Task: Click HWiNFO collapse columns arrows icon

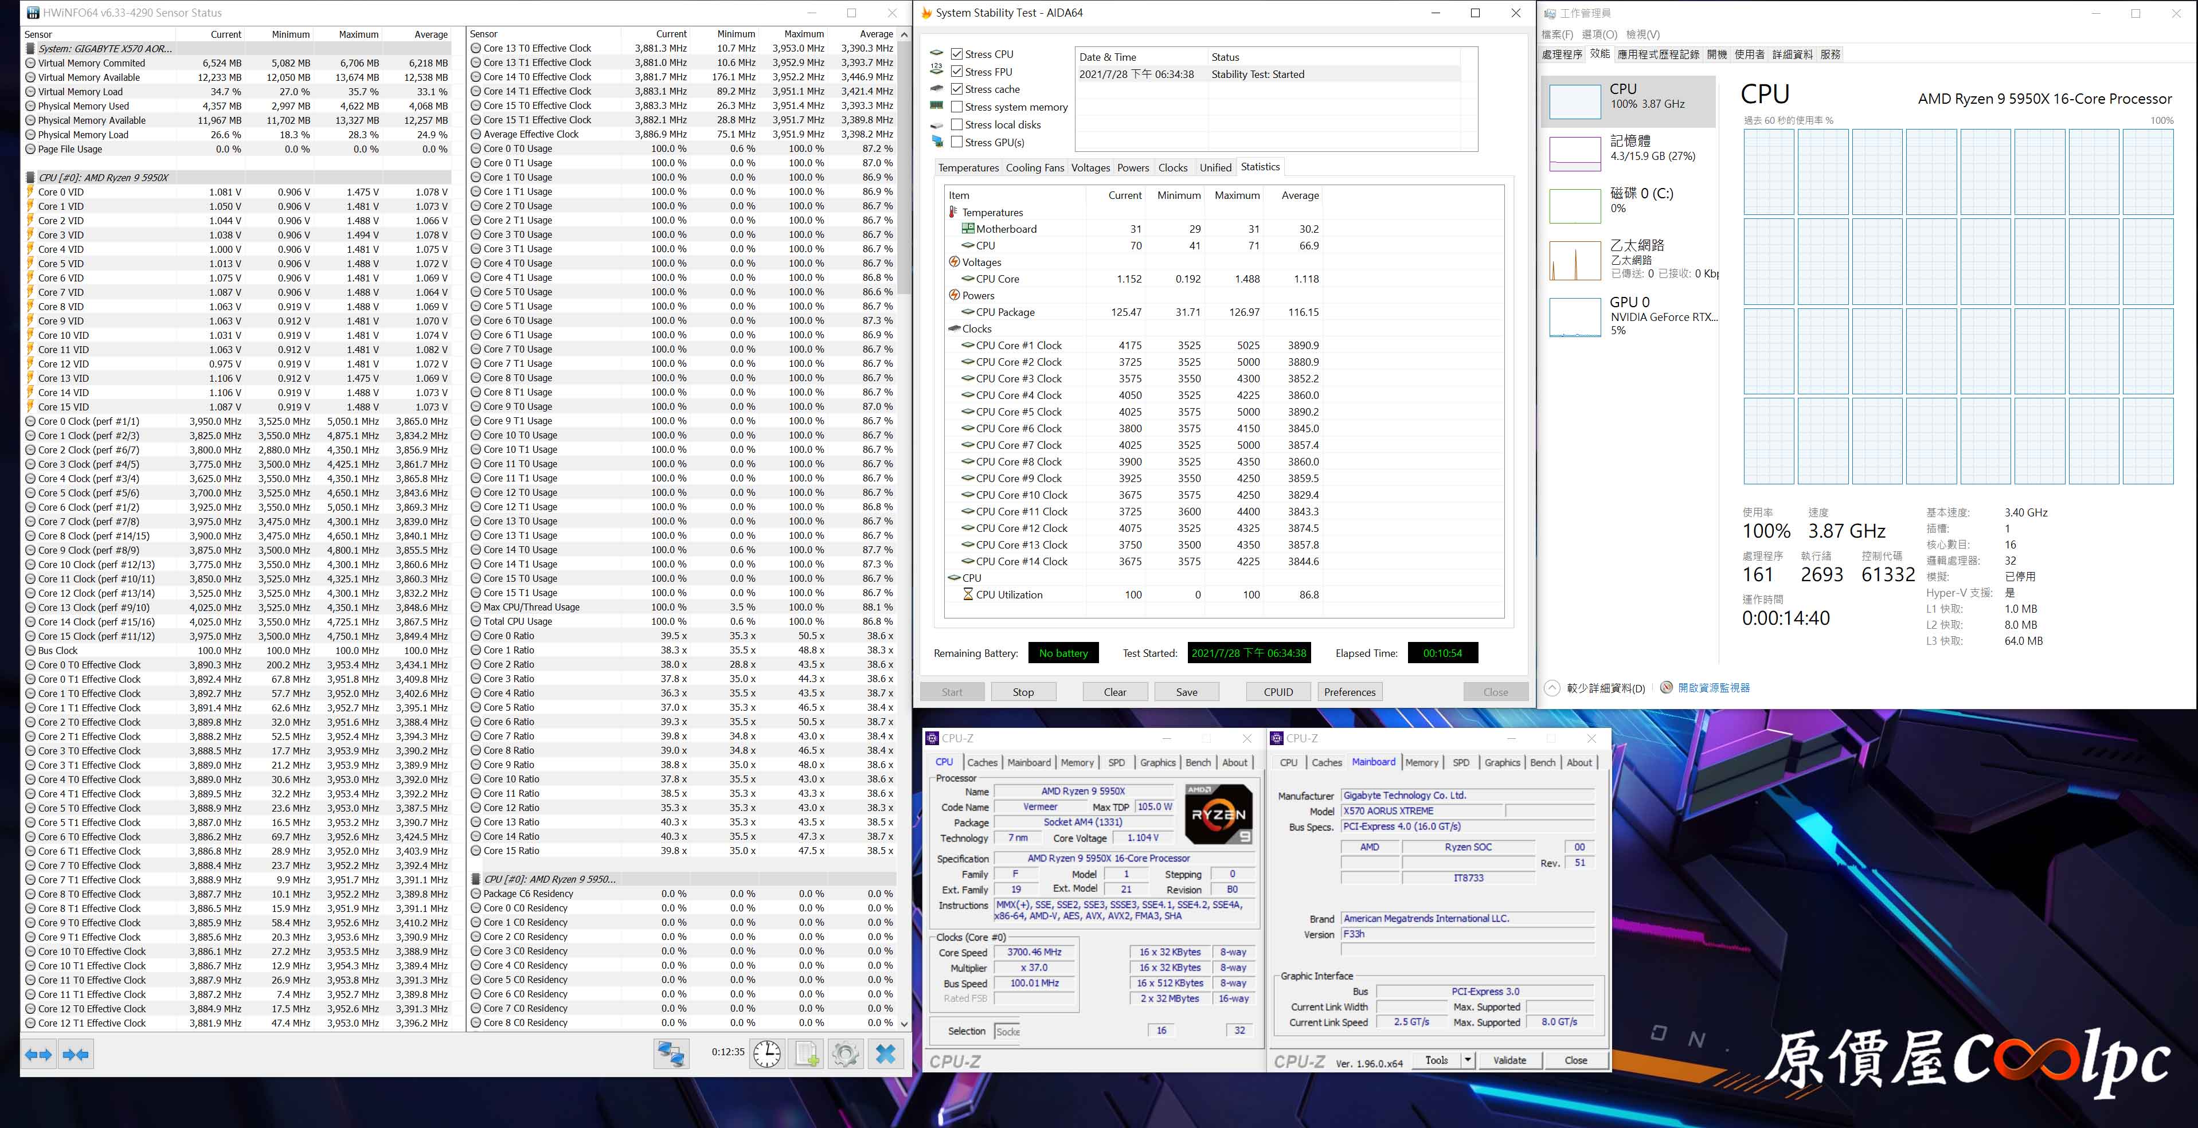Action: pos(76,1055)
